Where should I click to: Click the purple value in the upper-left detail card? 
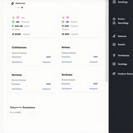[x=49, y=57]
